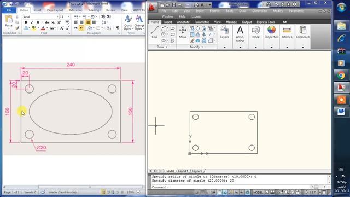Expand the arrow below Annotation panel

[240, 47]
